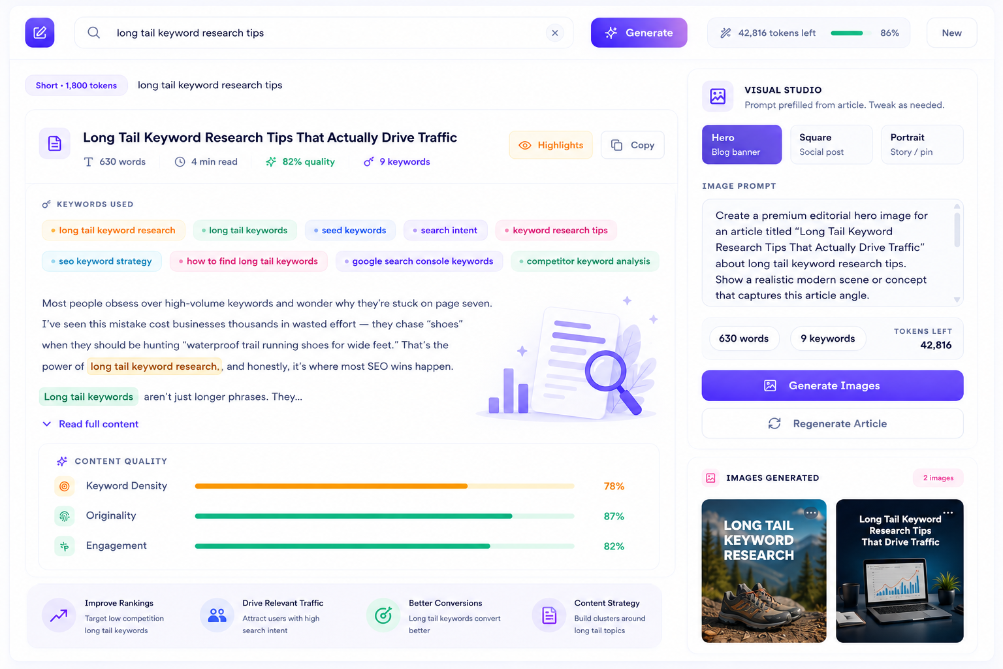Click the New button
The image size is (1003, 669).
coord(951,33)
